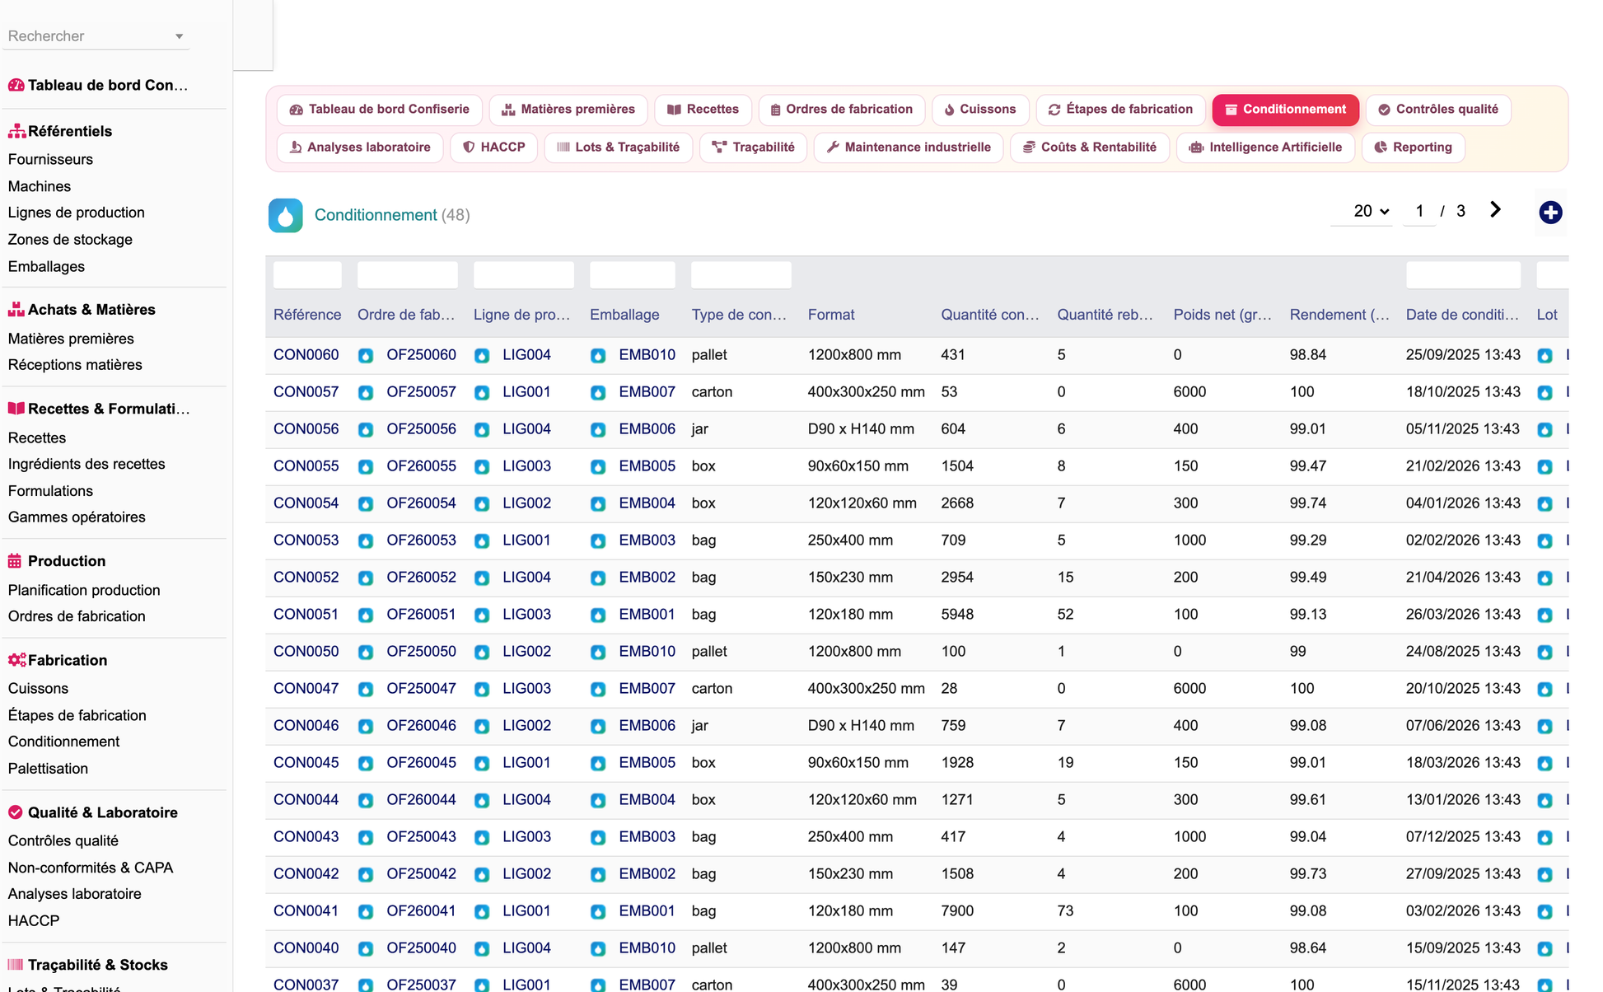Go to next page with chevron arrow
Viewport: 1603px width, 992px height.
click(x=1495, y=210)
